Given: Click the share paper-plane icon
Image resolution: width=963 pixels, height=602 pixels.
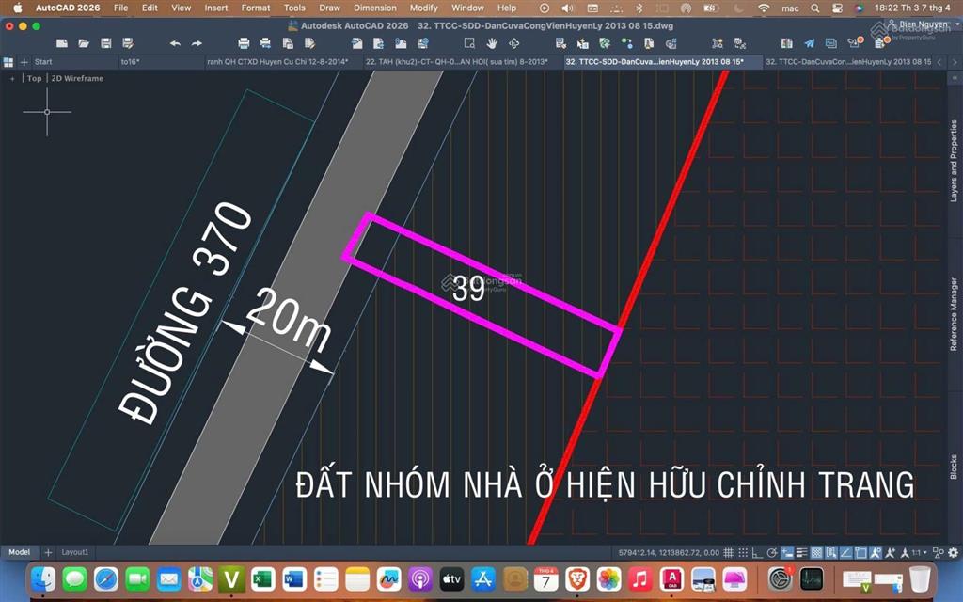Looking at the screenshot, I should (810, 43).
